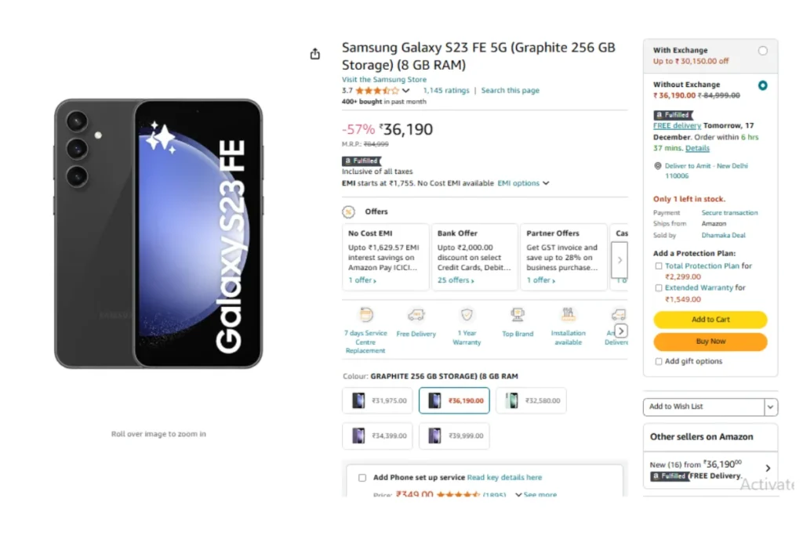
Task: Add the phone to cart
Action: (710, 320)
